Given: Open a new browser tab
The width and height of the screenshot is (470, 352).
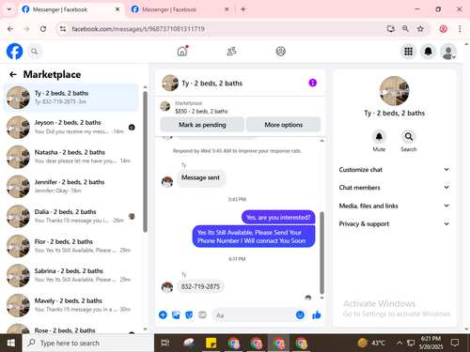Looking at the screenshot, I should (x=243, y=9).
